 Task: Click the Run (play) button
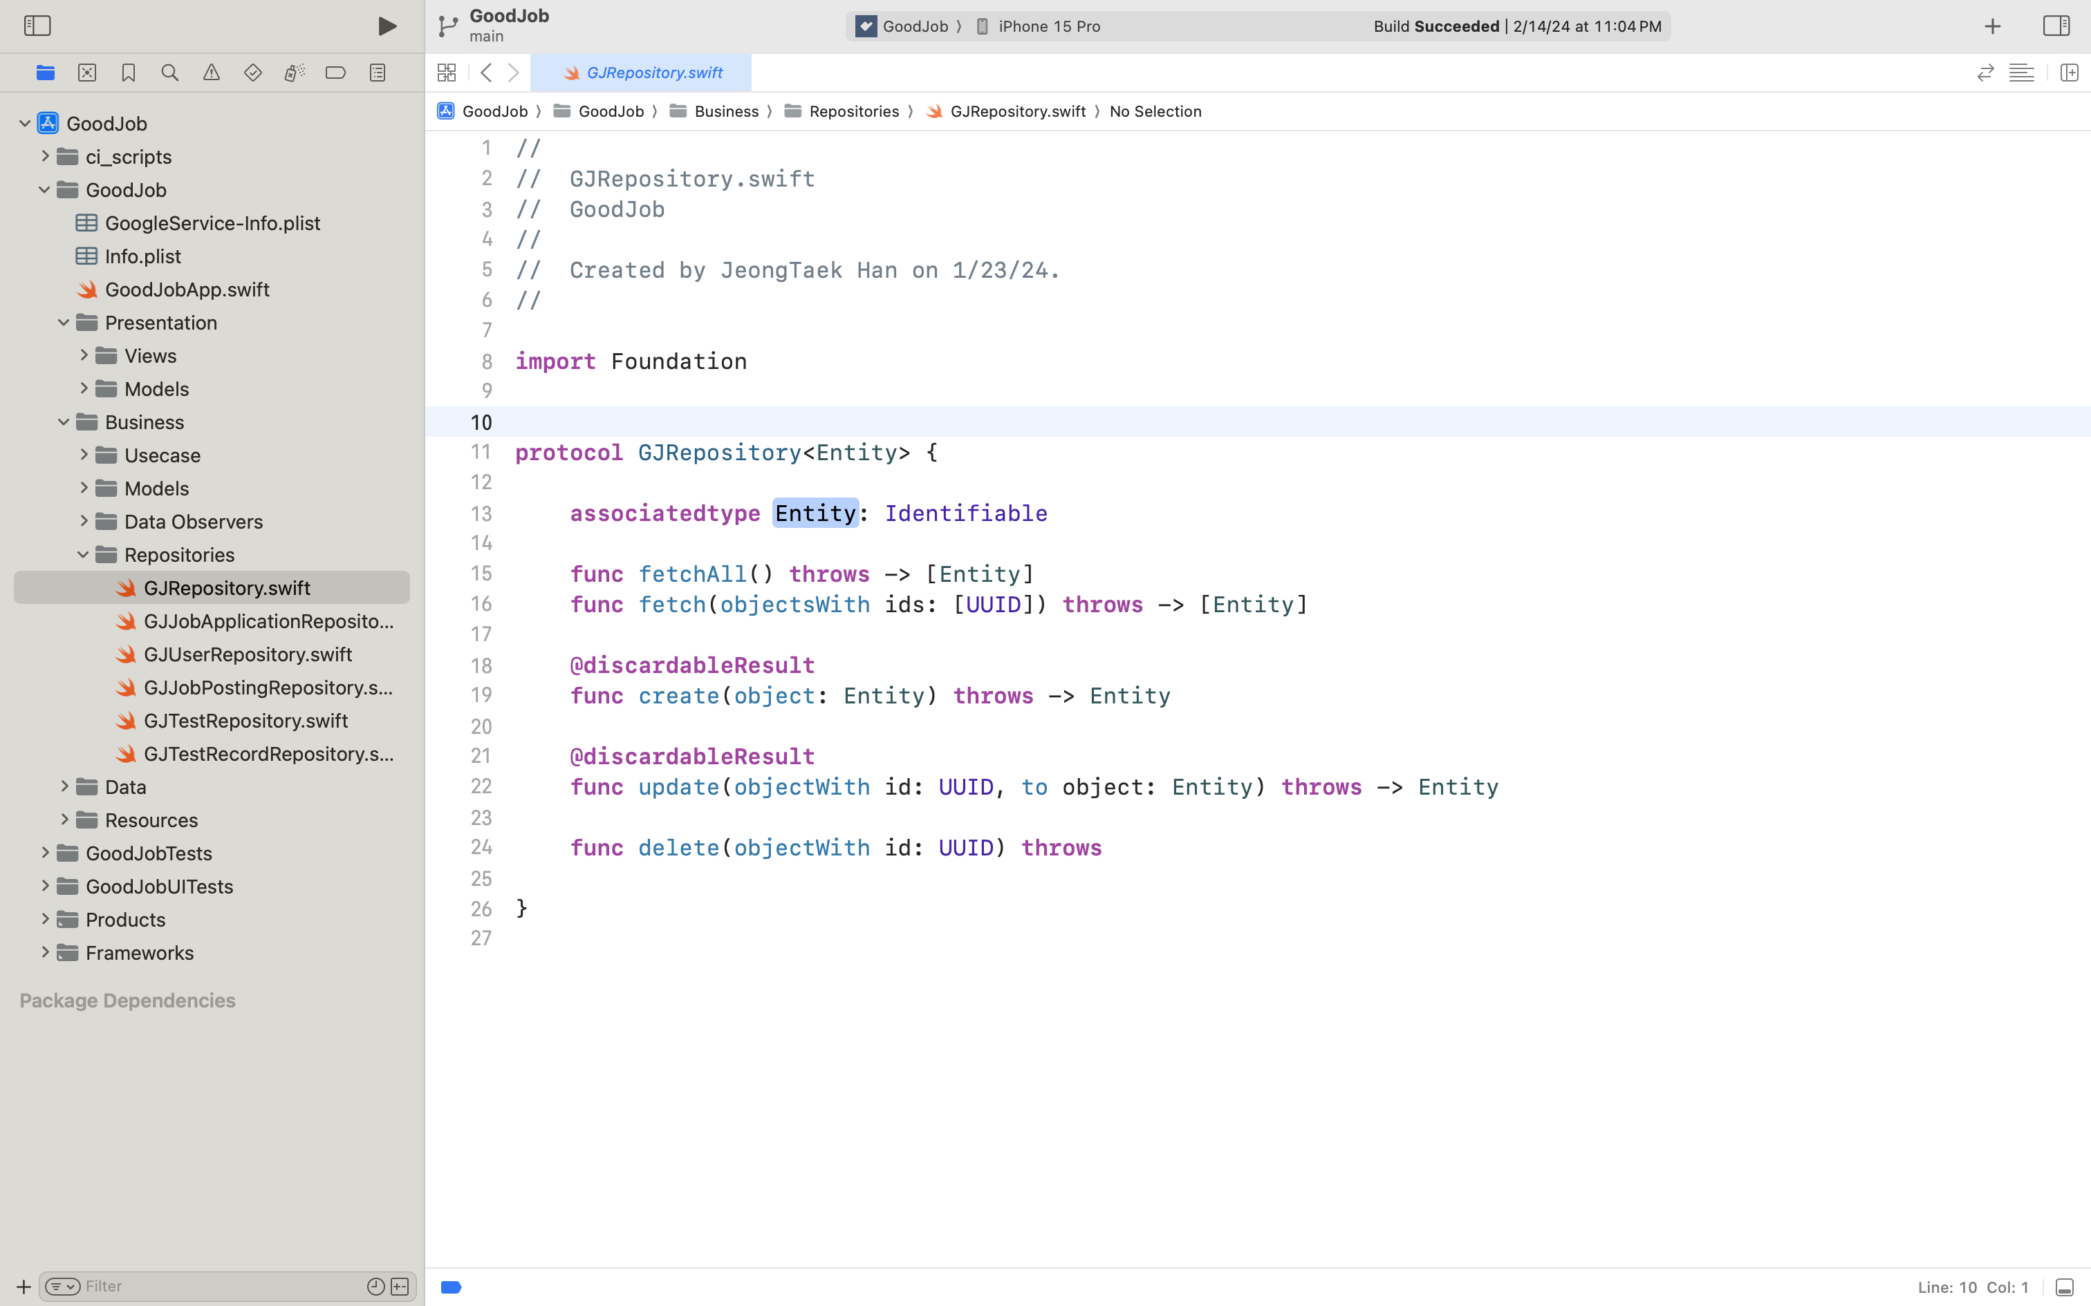click(387, 26)
